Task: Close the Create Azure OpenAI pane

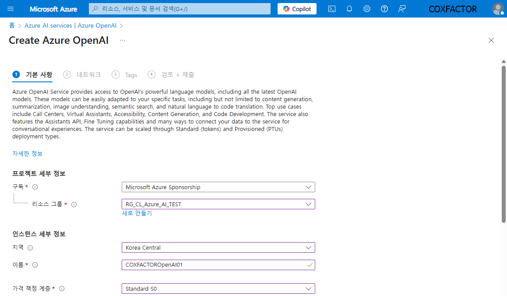Action: click(491, 40)
